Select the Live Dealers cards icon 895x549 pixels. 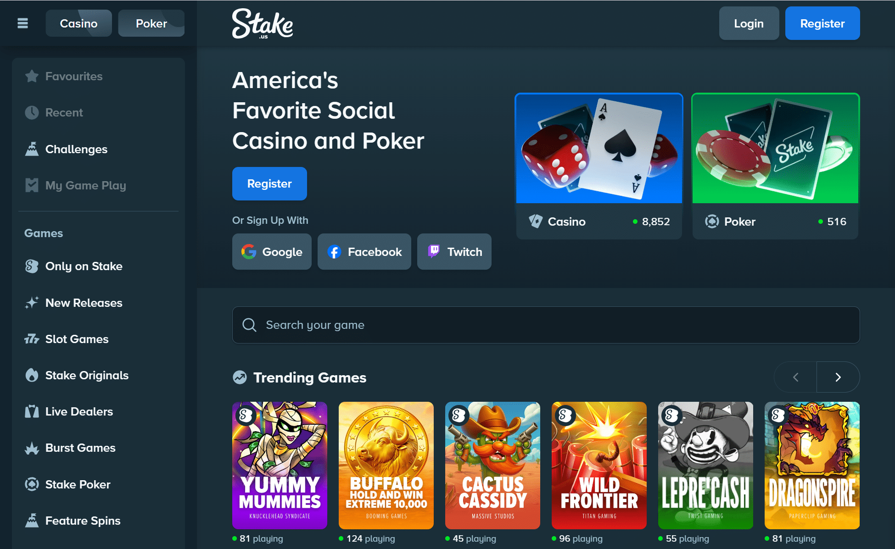(32, 411)
